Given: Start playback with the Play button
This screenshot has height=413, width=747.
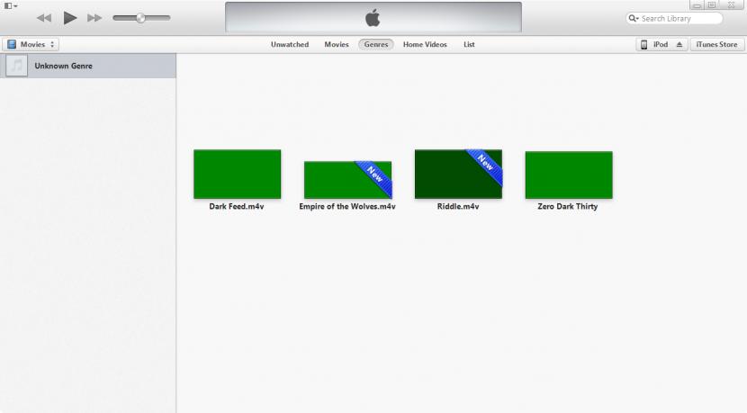Looking at the screenshot, I should 70,18.
